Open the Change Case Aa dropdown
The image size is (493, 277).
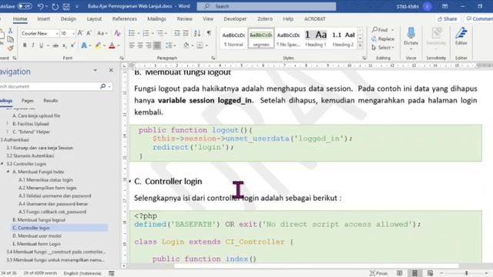[x=102, y=33]
